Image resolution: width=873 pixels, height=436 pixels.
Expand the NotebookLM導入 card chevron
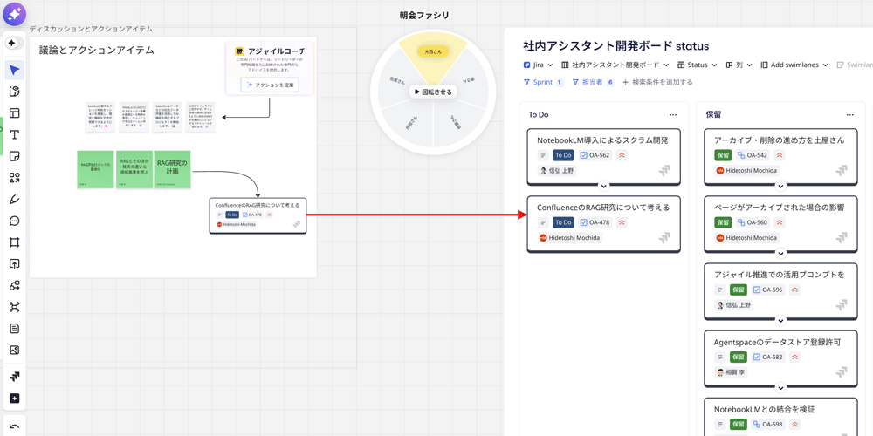coord(603,186)
